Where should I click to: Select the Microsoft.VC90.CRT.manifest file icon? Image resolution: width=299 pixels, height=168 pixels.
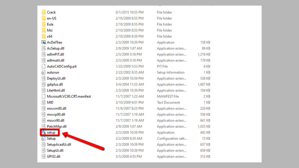[x=43, y=96]
